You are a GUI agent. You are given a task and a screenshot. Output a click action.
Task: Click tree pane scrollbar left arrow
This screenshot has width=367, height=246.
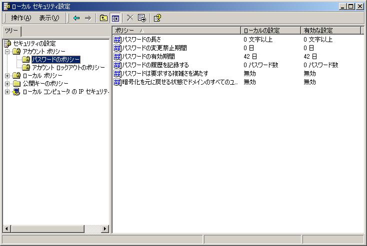pos(7,228)
